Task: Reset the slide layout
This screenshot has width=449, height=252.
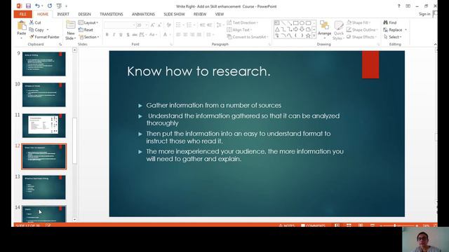Action: point(86,29)
